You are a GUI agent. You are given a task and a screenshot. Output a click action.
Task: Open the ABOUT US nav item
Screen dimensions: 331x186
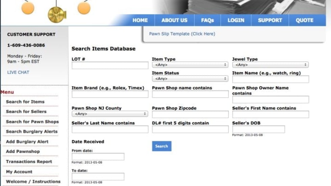coord(174,20)
